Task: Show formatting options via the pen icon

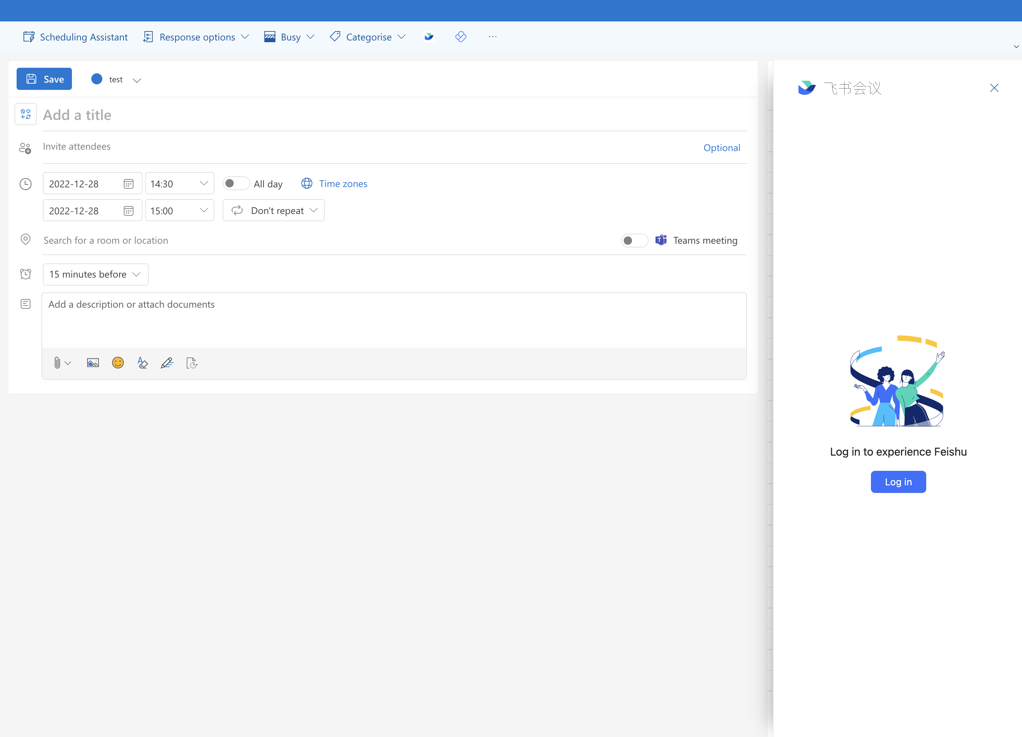Action: coord(167,363)
